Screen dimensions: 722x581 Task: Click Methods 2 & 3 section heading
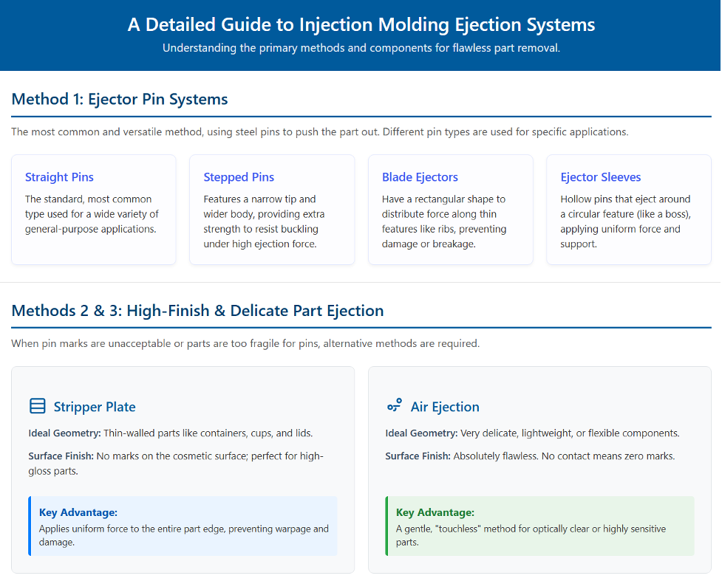(197, 311)
